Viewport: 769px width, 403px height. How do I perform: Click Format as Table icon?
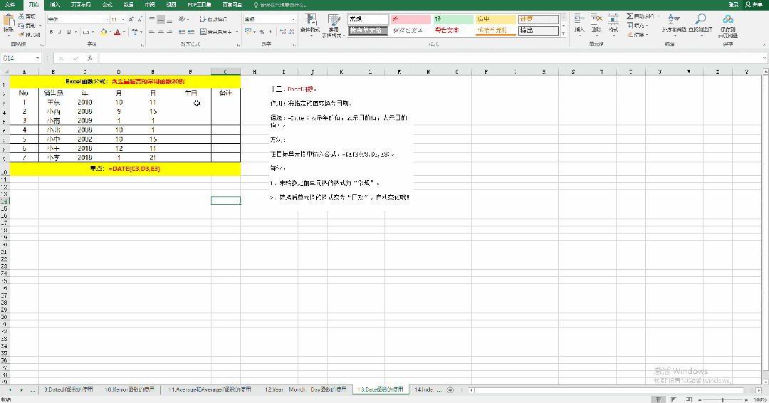[334, 21]
